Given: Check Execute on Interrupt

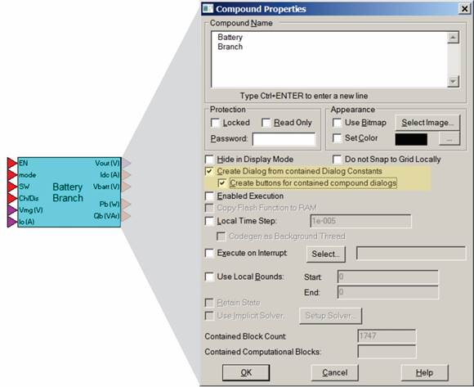Looking at the screenshot, I should (209, 253).
